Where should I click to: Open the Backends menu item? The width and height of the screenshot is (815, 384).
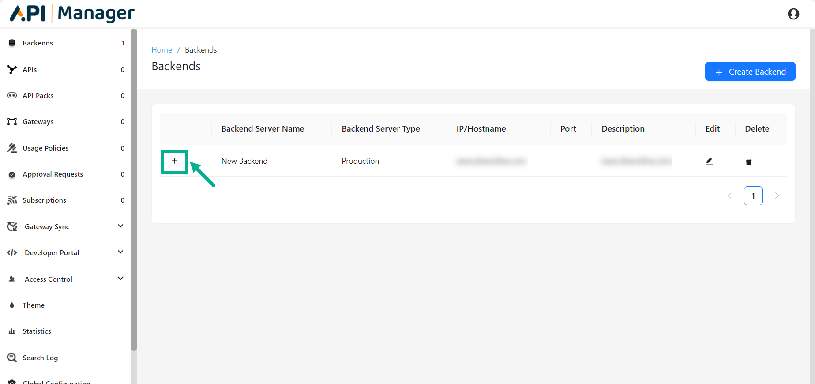38,43
